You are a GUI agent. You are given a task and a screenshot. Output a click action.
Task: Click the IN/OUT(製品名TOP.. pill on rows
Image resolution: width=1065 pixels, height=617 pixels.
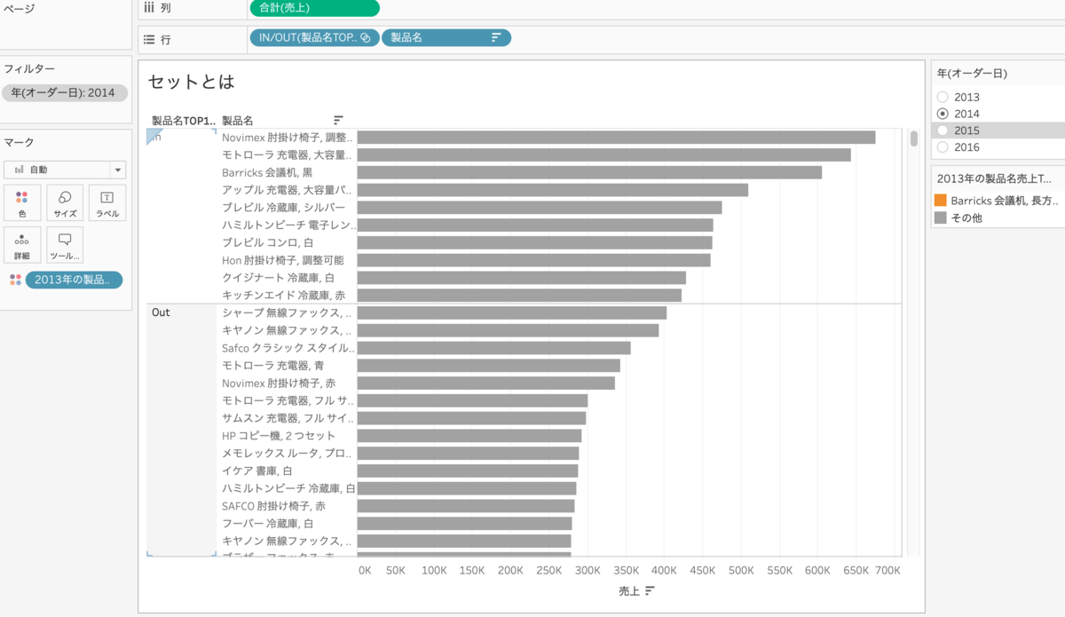(x=314, y=37)
